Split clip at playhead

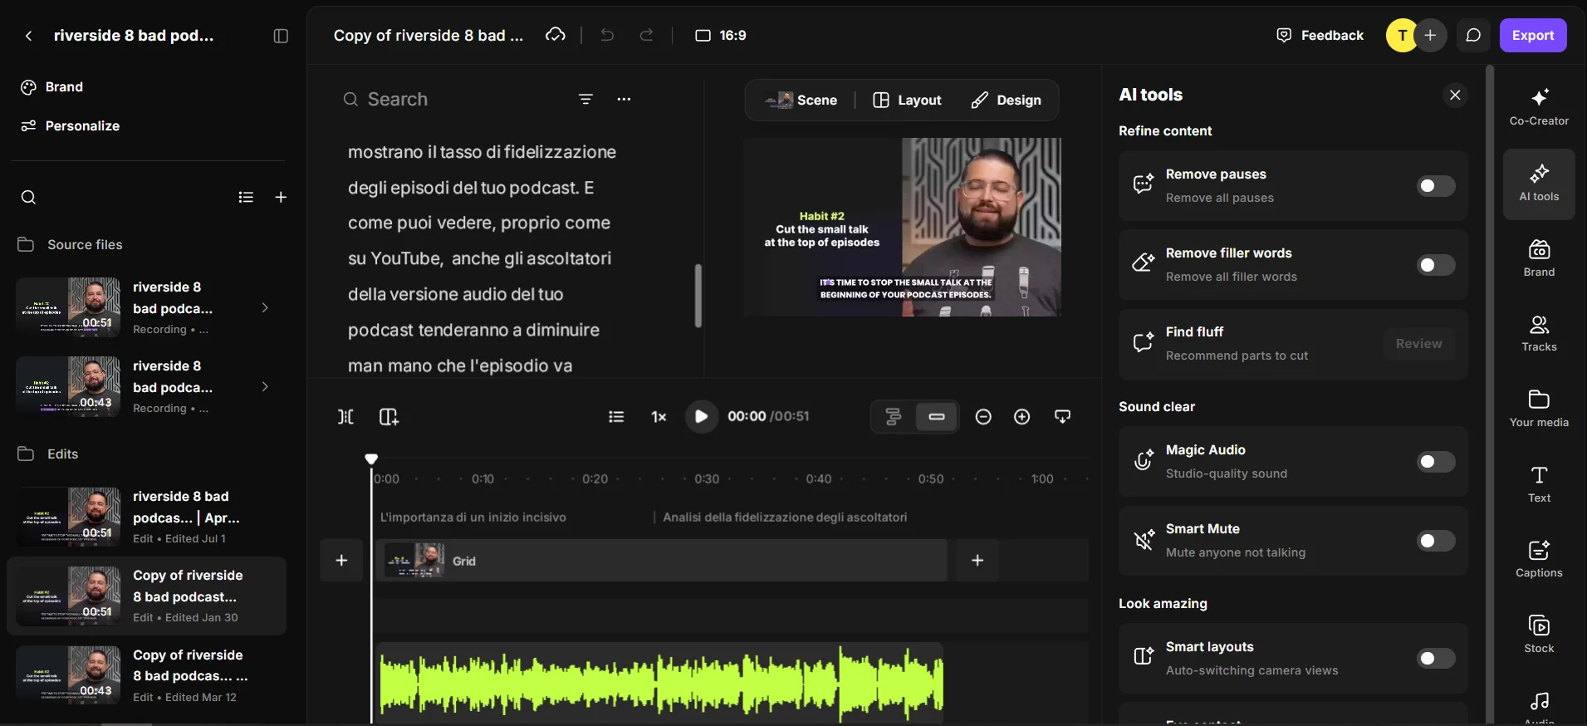(345, 416)
